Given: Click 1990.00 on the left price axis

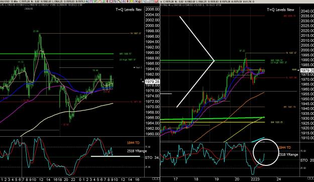Looking at the screenshot, I should pyautogui.click(x=152, y=52).
